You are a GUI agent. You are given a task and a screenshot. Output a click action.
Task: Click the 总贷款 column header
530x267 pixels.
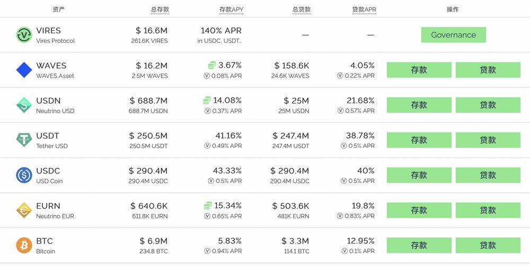[301, 10]
